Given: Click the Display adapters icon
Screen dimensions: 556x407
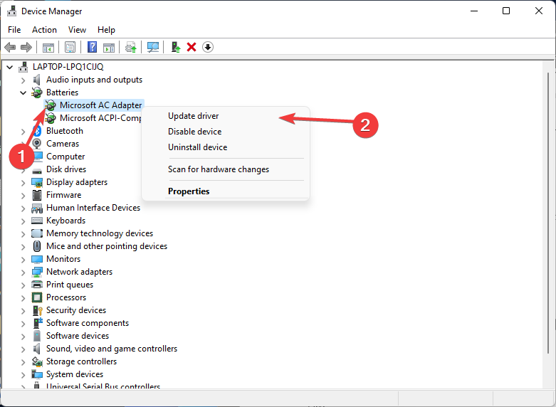Looking at the screenshot, I should coord(37,182).
